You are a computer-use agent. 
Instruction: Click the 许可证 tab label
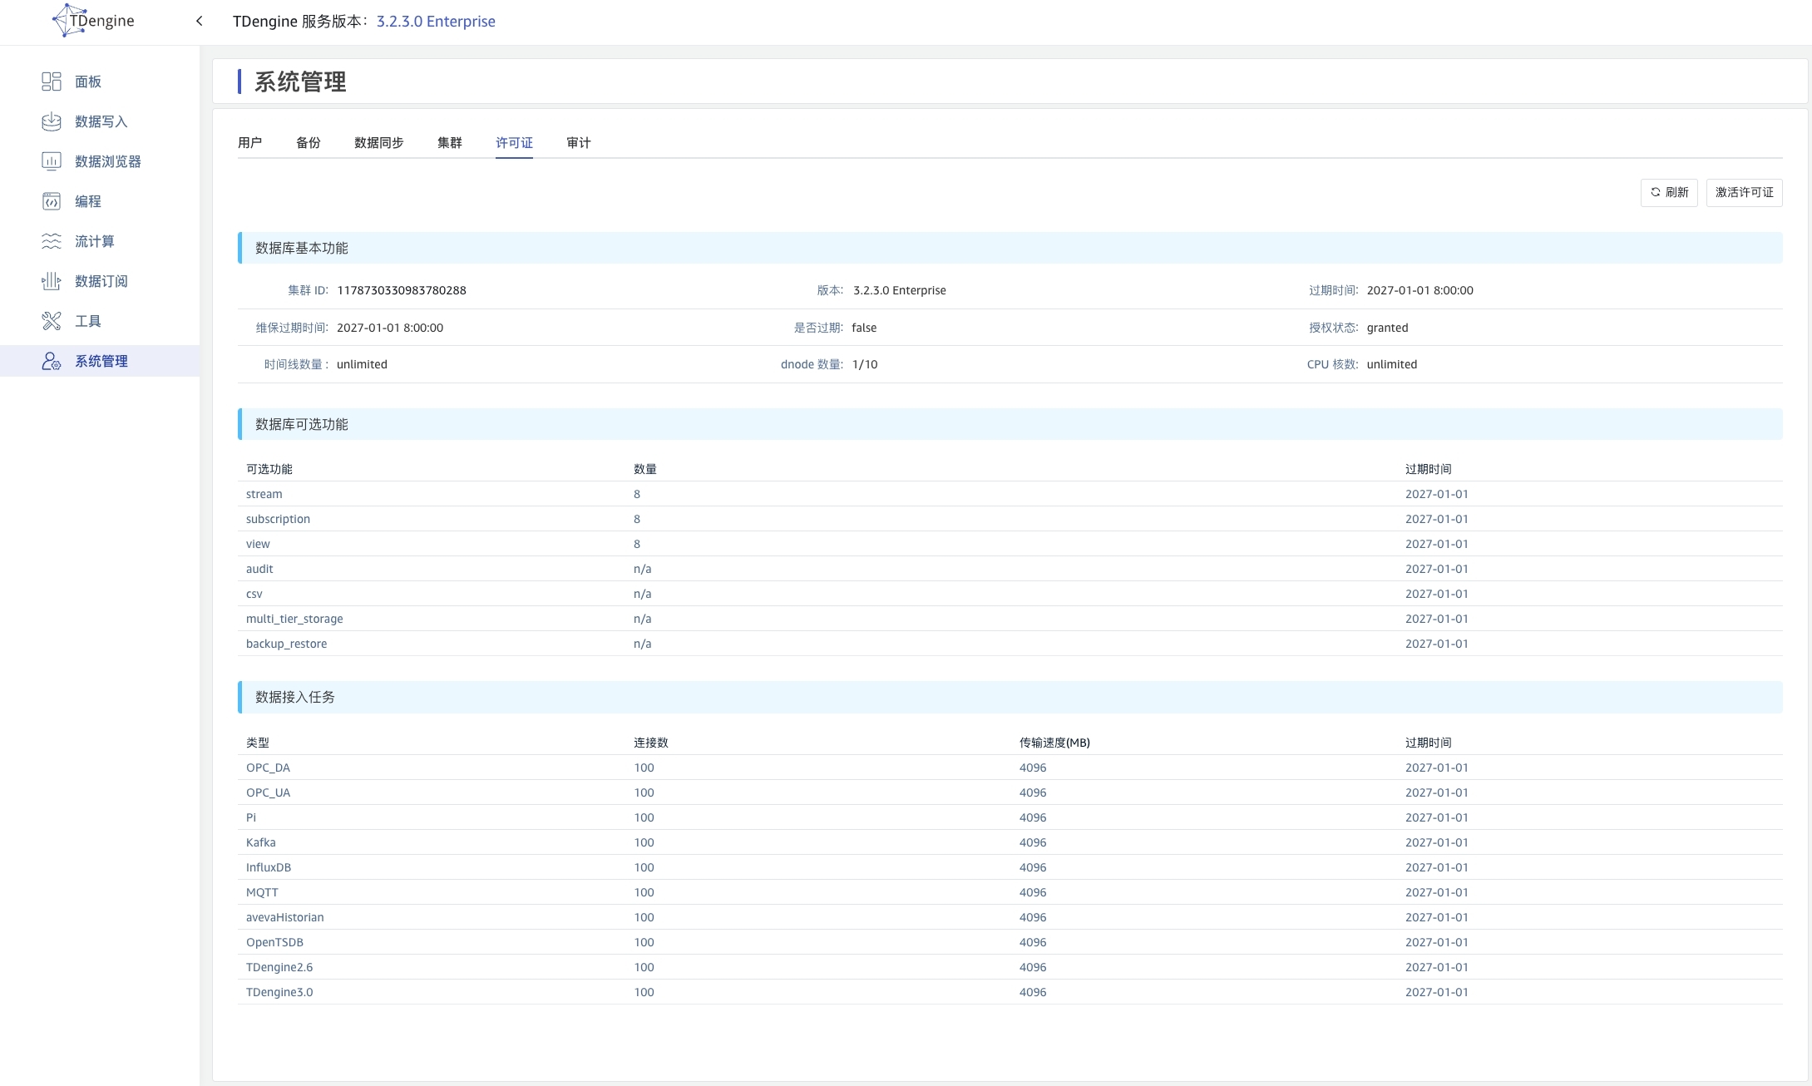click(x=514, y=143)
